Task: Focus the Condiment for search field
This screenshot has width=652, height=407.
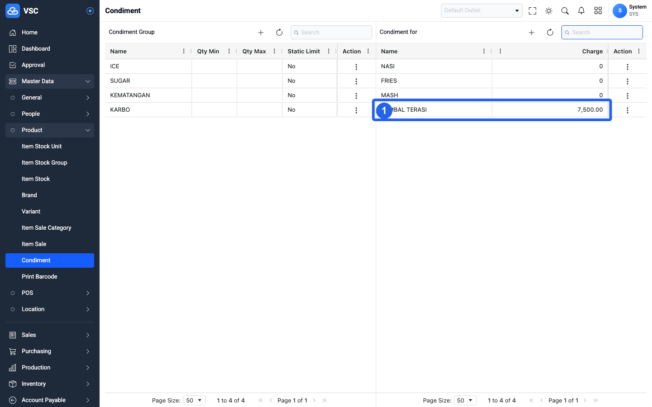Action: coord(602,33)
